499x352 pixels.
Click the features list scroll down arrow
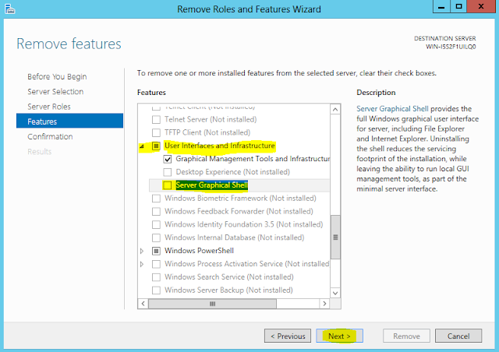click(x=335, y=293)
